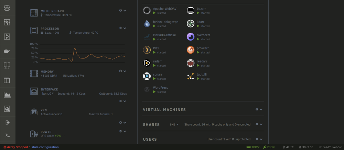
Task: Open Users section settings gear
Action: point(257,139)
